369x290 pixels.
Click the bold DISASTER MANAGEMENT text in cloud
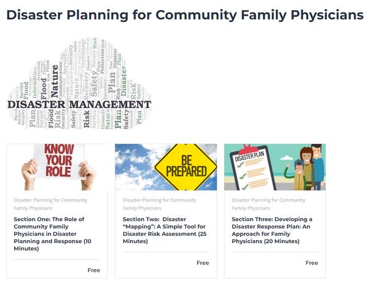[x=79, y=104]
